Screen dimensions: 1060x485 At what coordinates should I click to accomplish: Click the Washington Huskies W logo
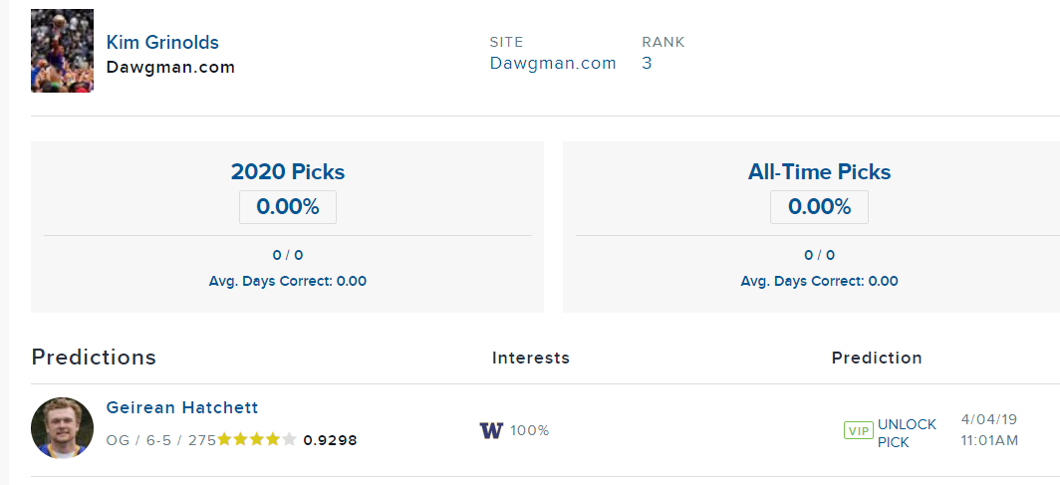[490, 430]
